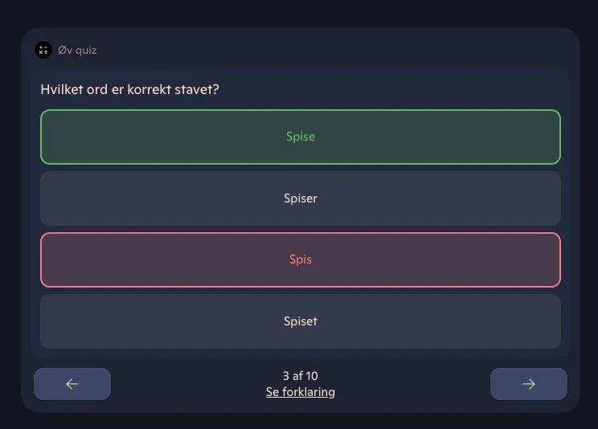Click the right-pointing arrow button
This screenshot has height=429, width=598.
point(528,384)
